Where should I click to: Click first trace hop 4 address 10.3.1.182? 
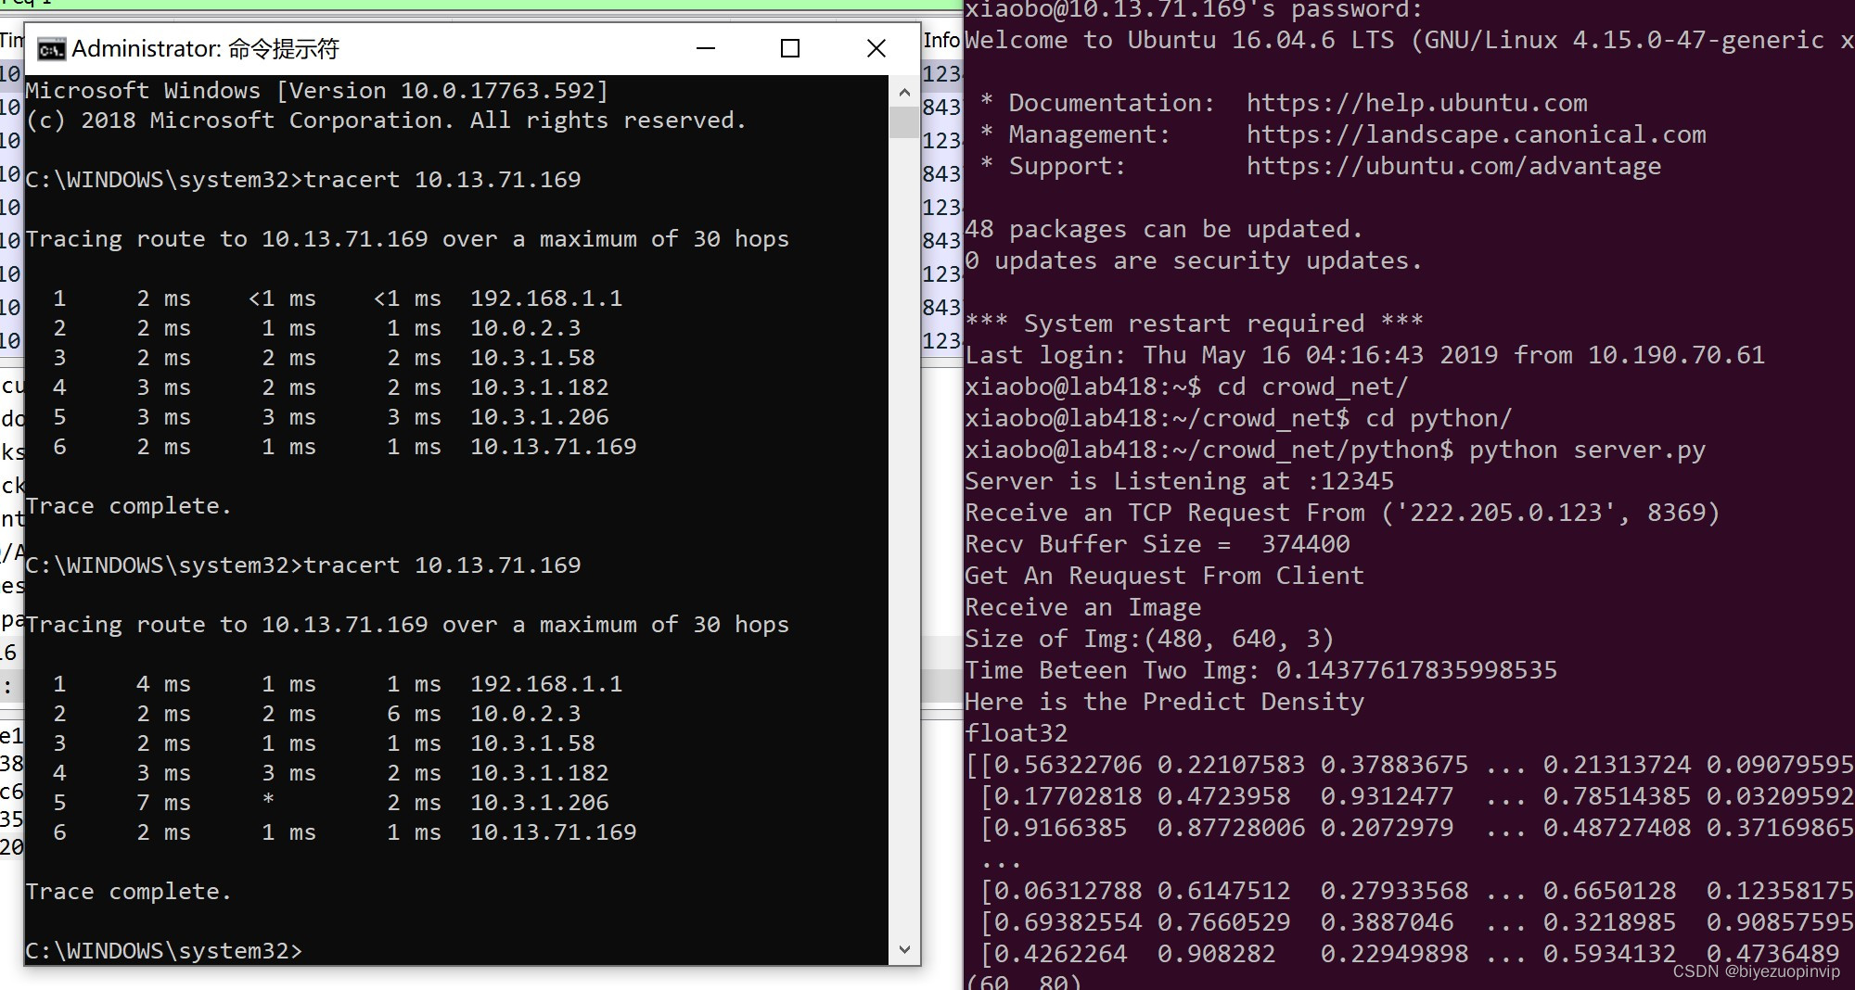(x=540, y=387)
